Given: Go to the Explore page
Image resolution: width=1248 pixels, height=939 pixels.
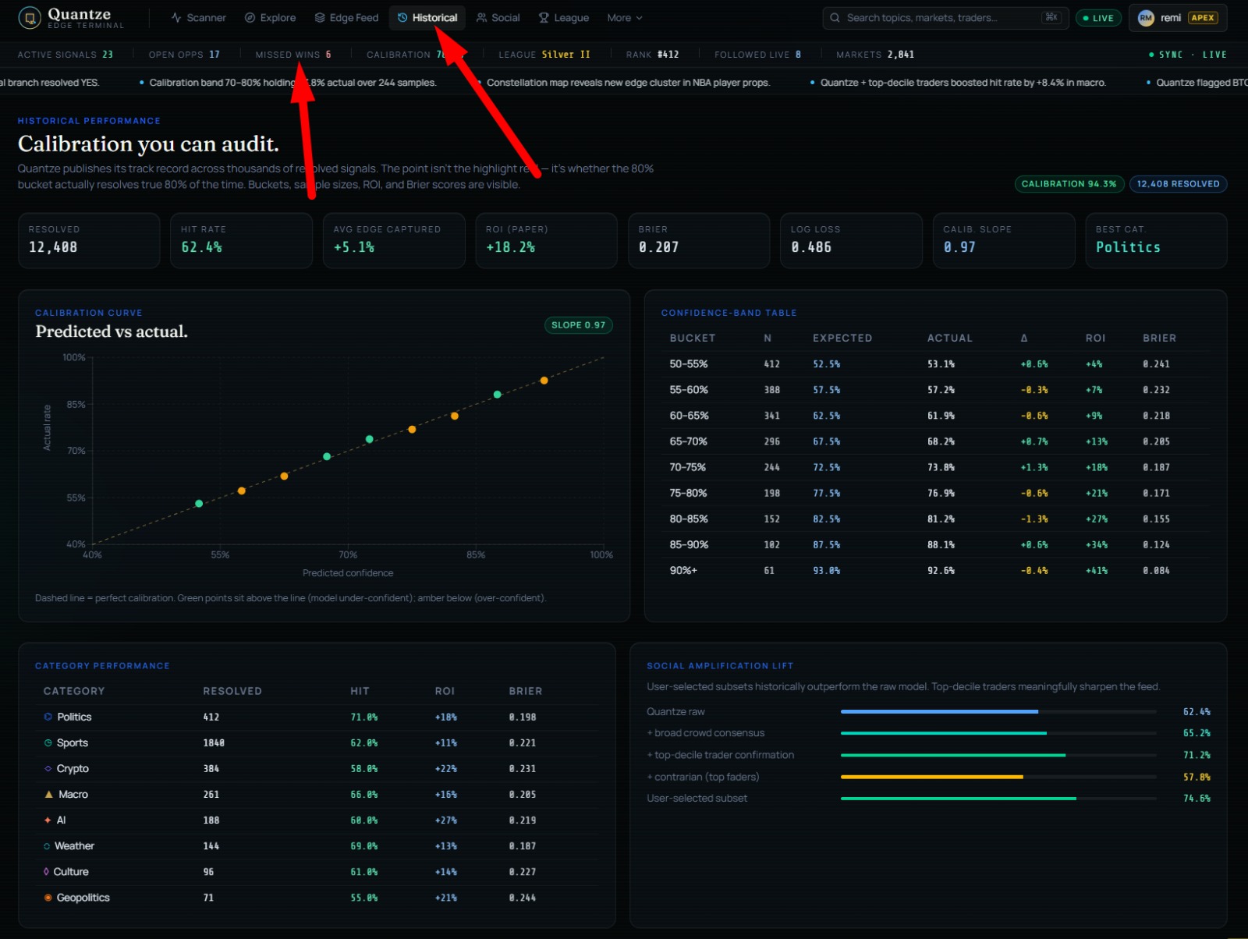Looking at the screenshot, I should (x=270, y=18).
